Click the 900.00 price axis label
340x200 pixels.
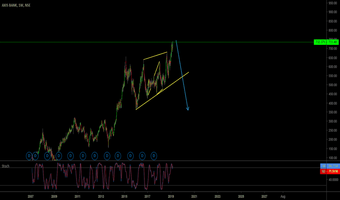click(333, 12)
